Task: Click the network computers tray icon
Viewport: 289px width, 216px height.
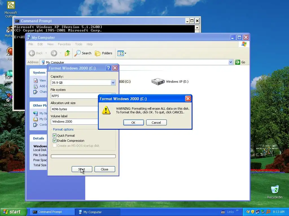Action: coord(257,212)
